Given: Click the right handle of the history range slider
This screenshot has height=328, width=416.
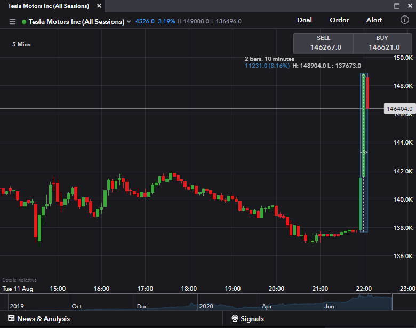Looking at the screenshot, I should (391, 302).
